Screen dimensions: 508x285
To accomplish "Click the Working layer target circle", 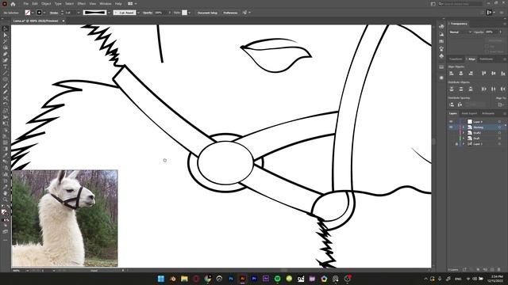I will (499, 127).
